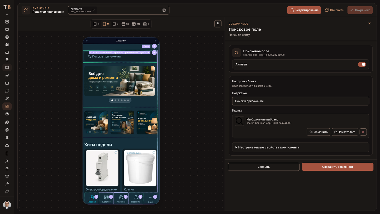Click the layout icon in the app selector field
The height and width of the screenshot is (214, 380).
point(164,10)
